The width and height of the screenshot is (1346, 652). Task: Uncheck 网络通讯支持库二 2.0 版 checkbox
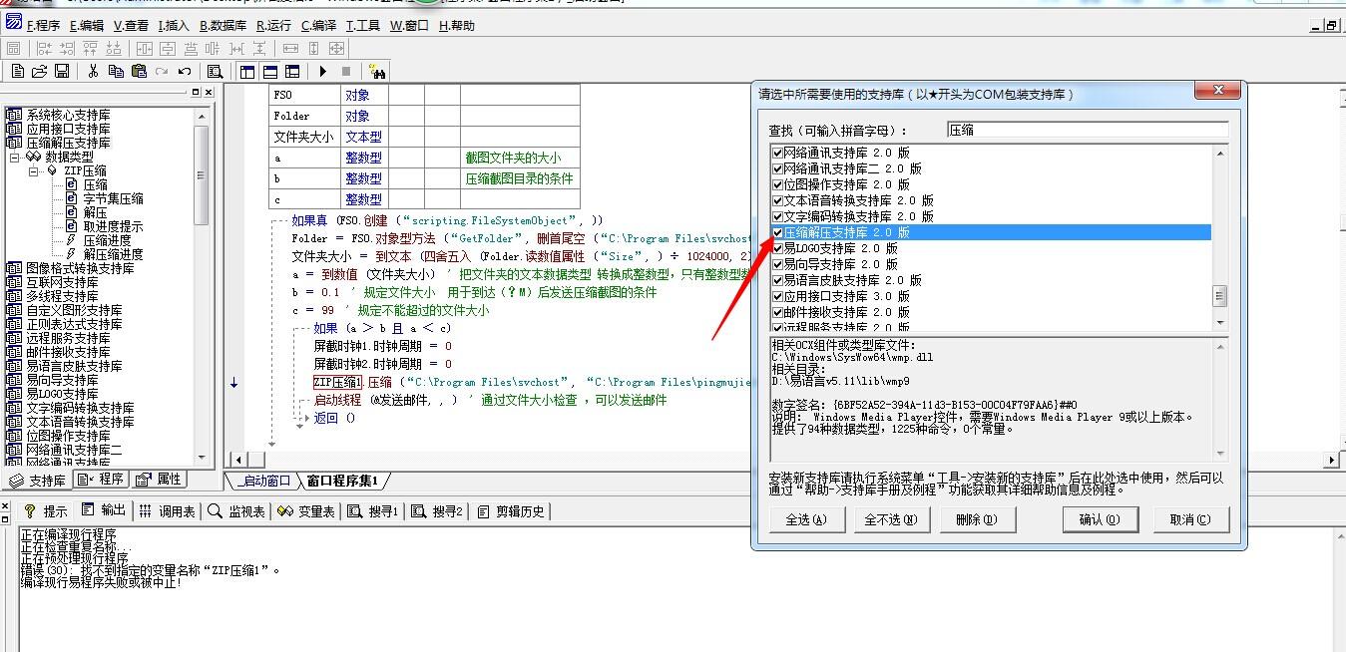[777, 168]
